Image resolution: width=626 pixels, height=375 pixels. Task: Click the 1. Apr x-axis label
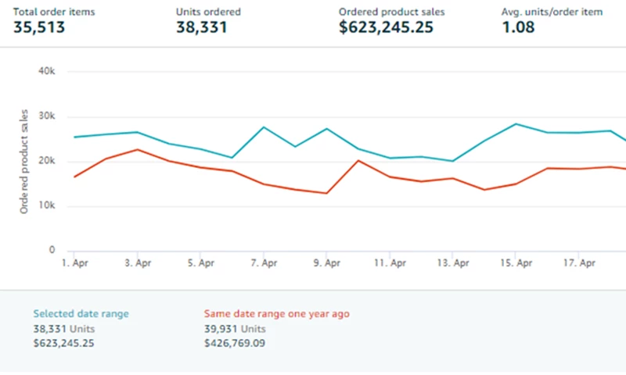(74, 264)
